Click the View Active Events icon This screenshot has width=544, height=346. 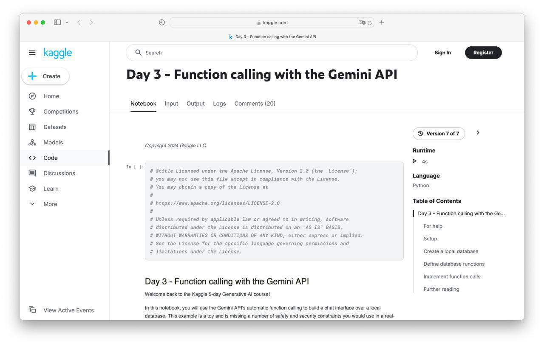(x=32, y=310)
